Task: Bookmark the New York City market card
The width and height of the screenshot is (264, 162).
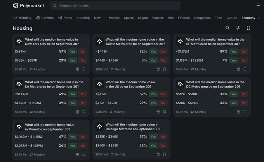Action: (x=84, y=69)
